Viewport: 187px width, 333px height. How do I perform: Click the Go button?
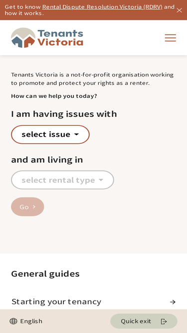[27, 207]
